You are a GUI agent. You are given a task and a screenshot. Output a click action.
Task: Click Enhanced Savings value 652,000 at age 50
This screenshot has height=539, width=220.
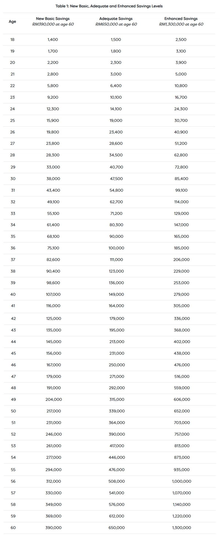[182, 411]
